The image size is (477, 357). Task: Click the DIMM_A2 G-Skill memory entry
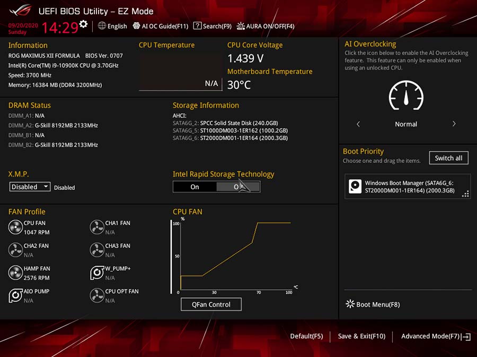click(x=53, y=125)
